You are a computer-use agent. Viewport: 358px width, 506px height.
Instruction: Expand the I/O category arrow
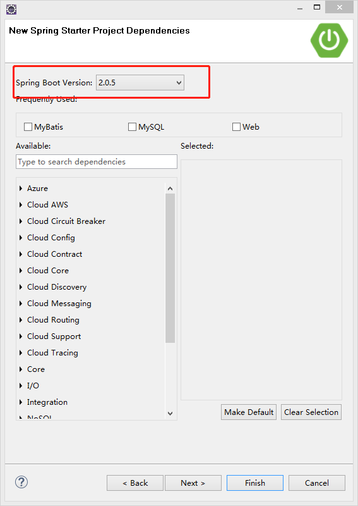pos(21,386)
